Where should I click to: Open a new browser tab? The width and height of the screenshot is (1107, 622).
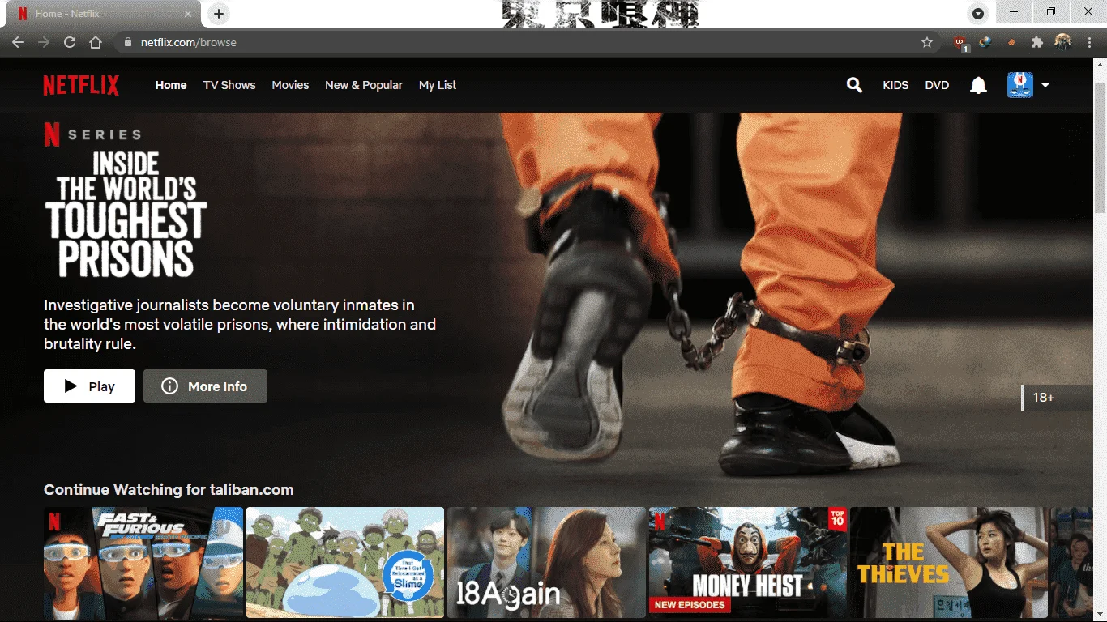(x=219, y=14)
